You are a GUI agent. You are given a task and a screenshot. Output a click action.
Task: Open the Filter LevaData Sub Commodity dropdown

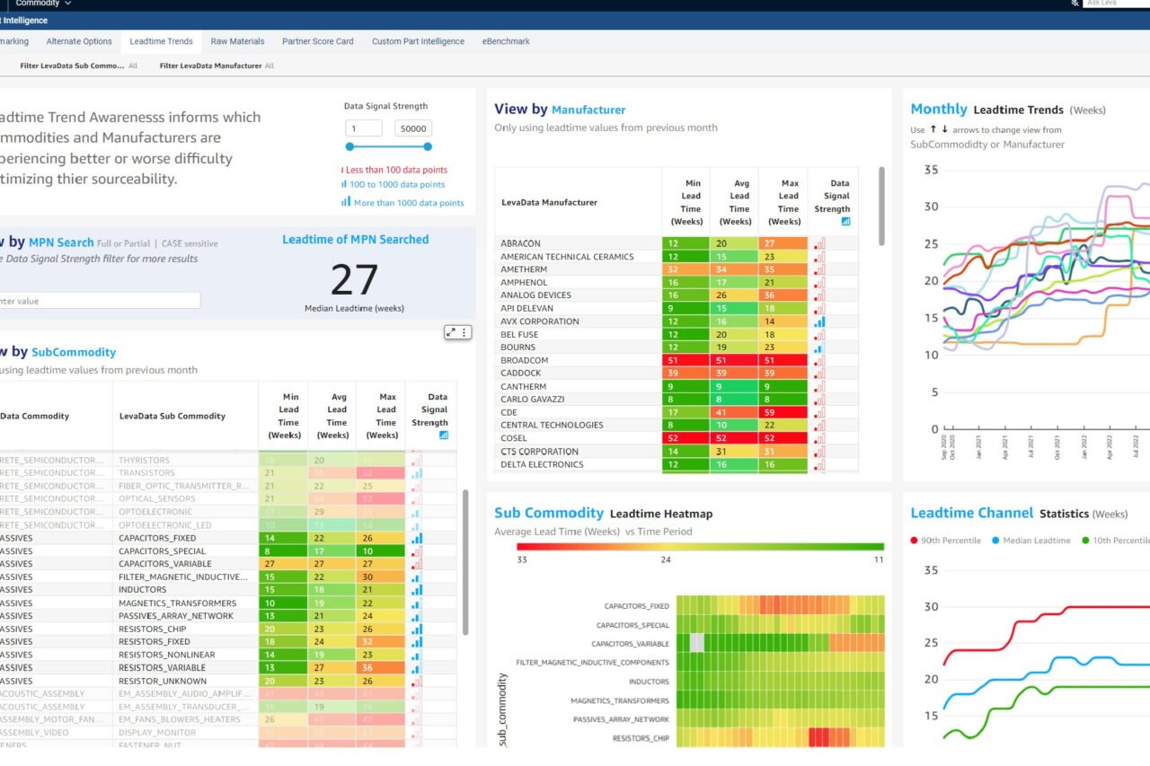tap(78, 66)
